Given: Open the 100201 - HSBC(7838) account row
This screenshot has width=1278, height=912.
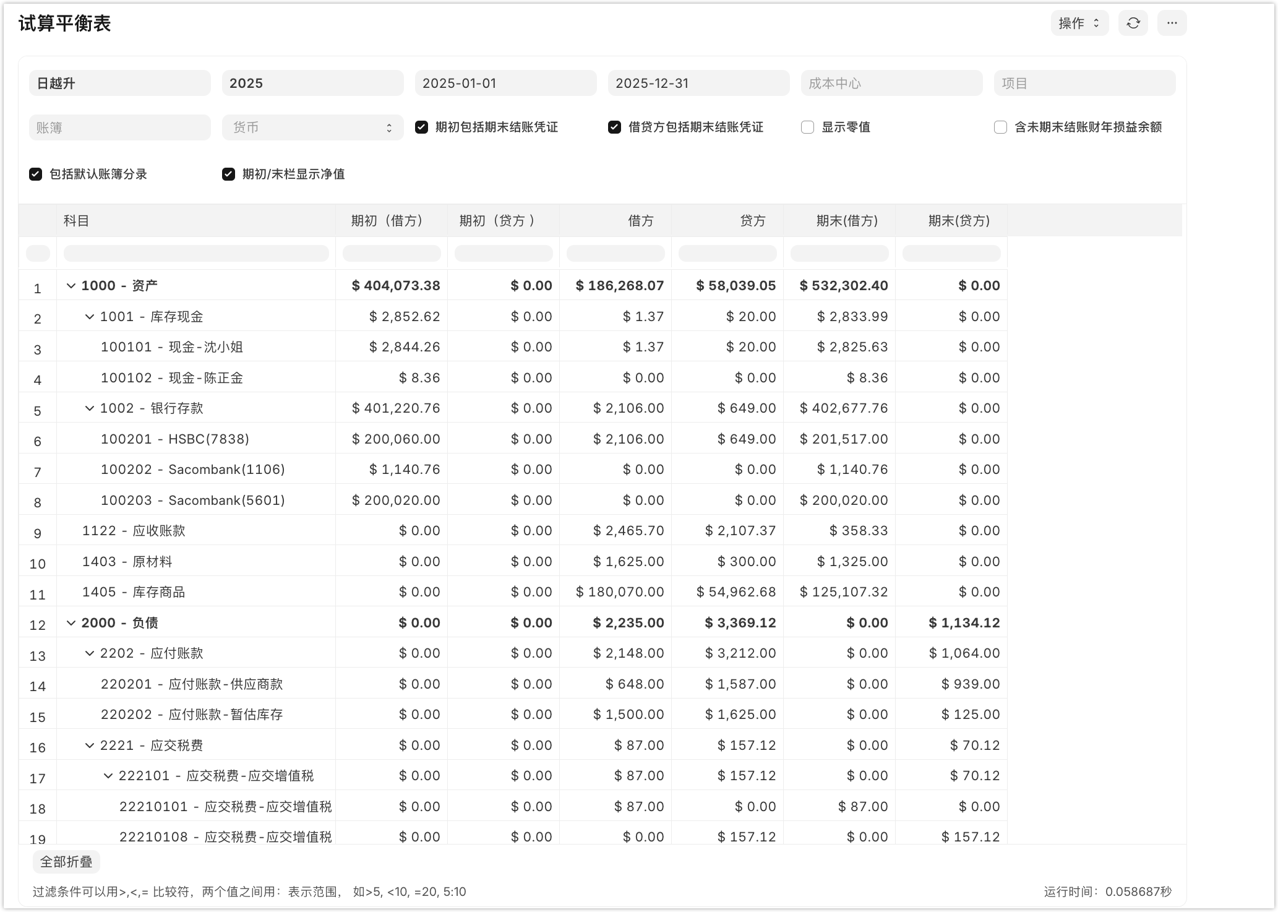Looking at the screenshot, I should 175,439.
